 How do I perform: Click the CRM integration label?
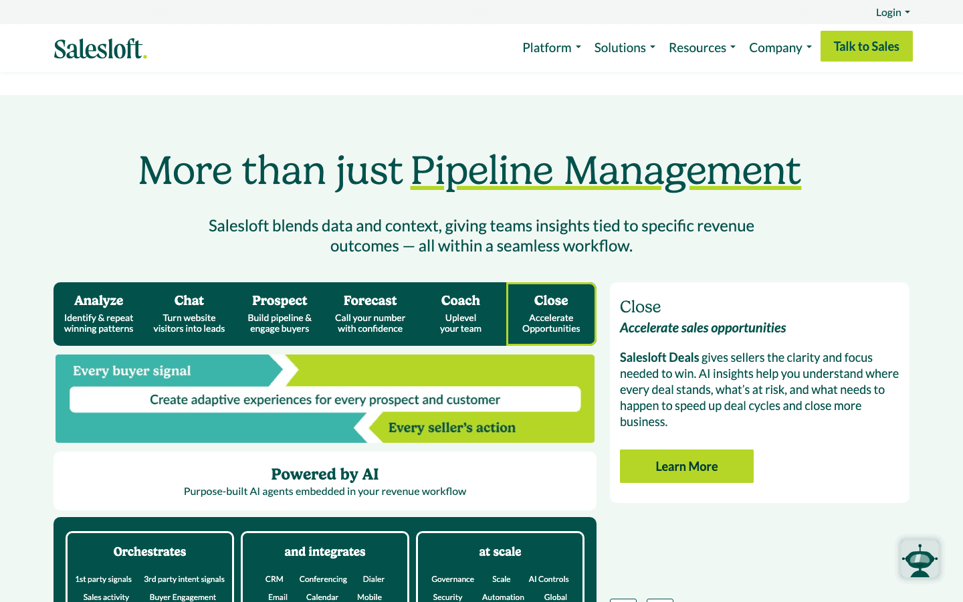click(274, 579)
